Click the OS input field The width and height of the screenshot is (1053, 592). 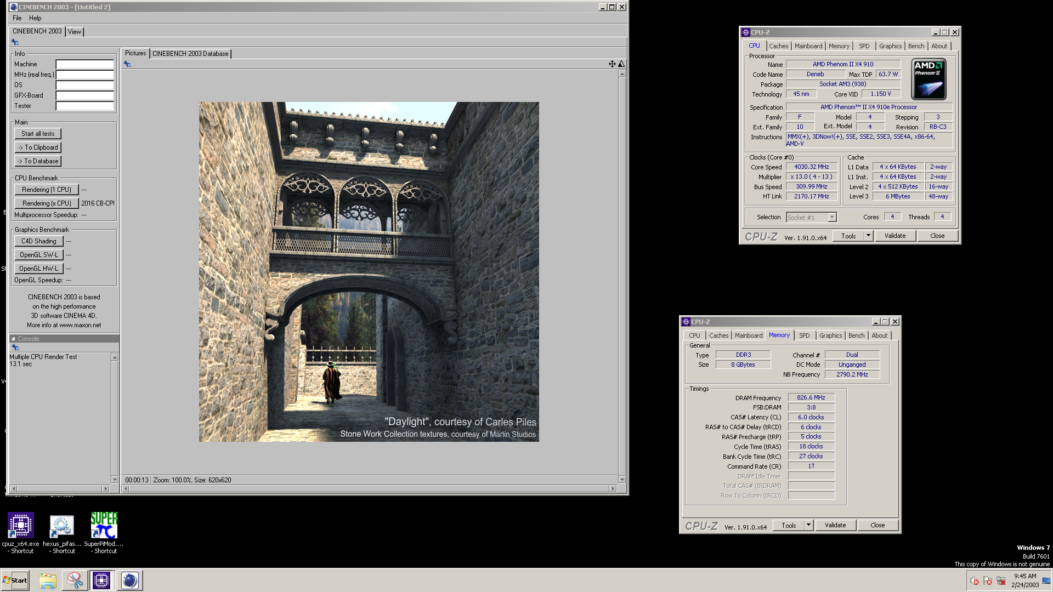[85, 85]
